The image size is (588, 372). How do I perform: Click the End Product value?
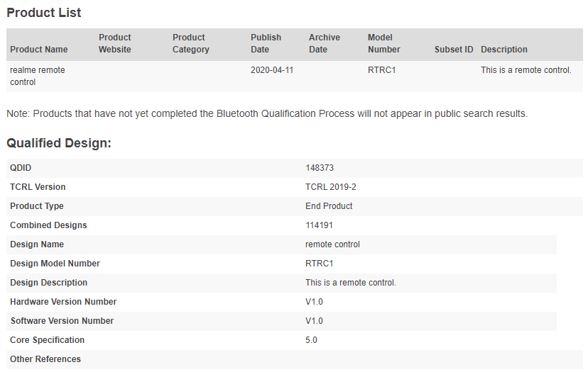point(329,205)
